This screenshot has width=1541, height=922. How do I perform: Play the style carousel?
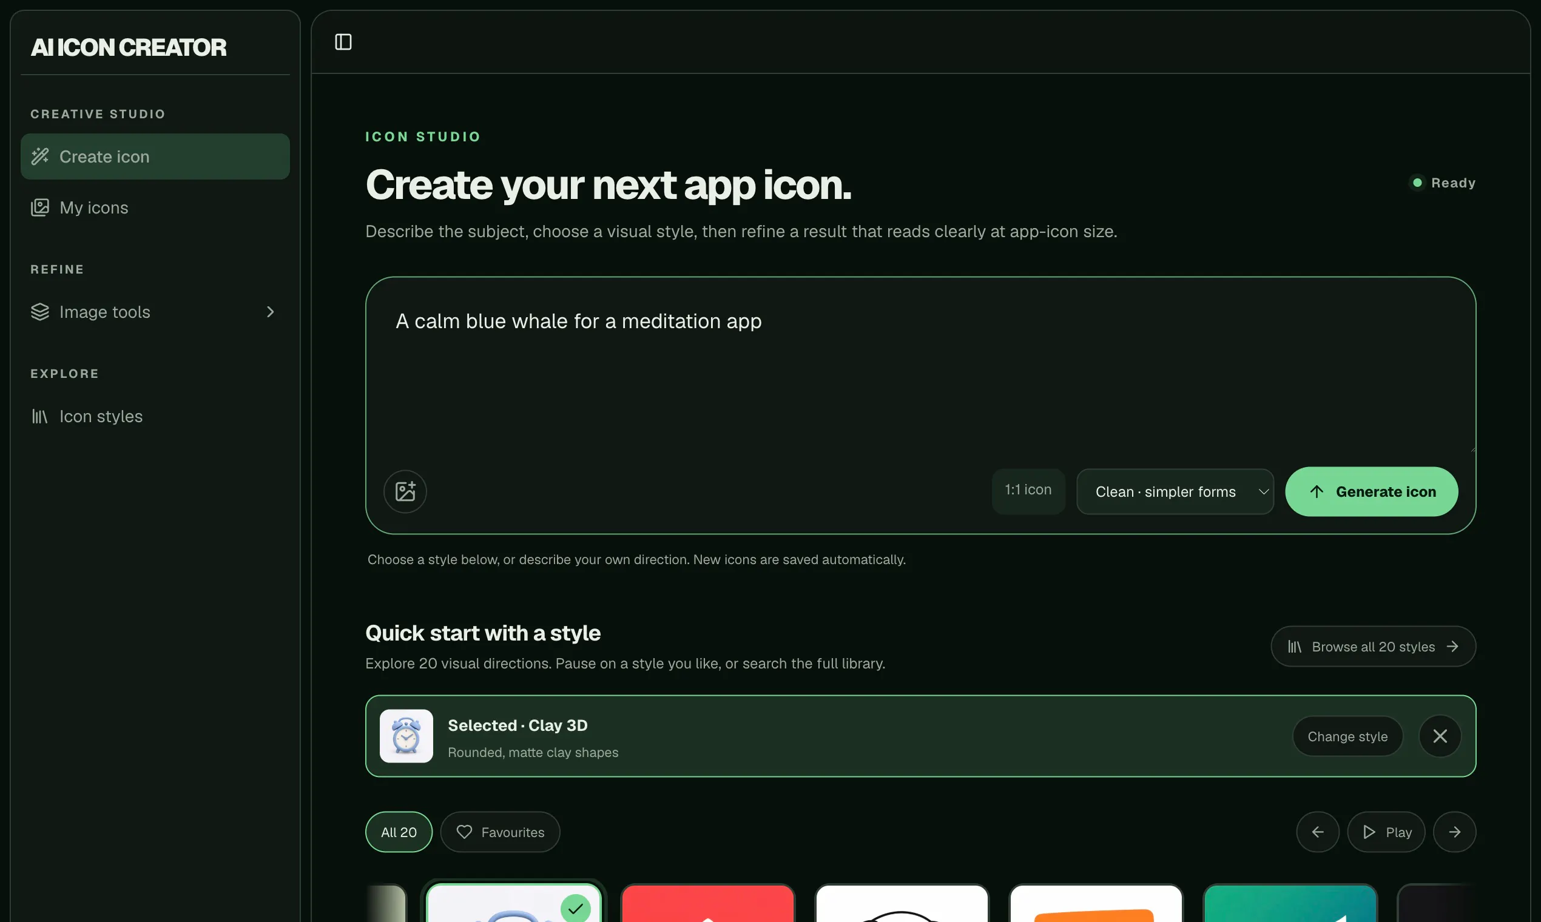click(x=1386, y=832)
